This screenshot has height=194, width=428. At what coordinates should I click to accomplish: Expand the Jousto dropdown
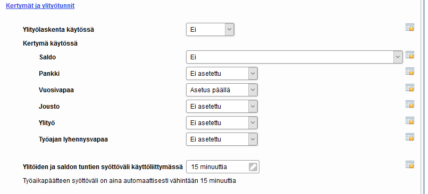click(x=222, y=107)
